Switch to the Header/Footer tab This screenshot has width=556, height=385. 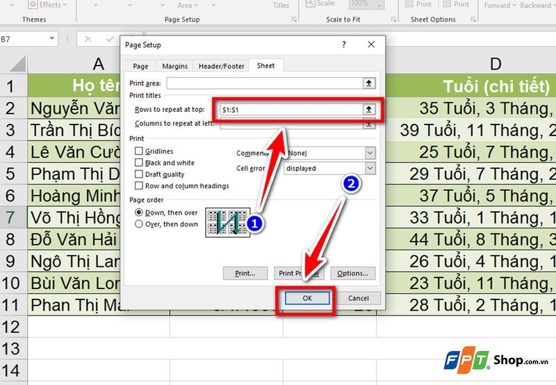pyautogui.click(x=221, y=66)
